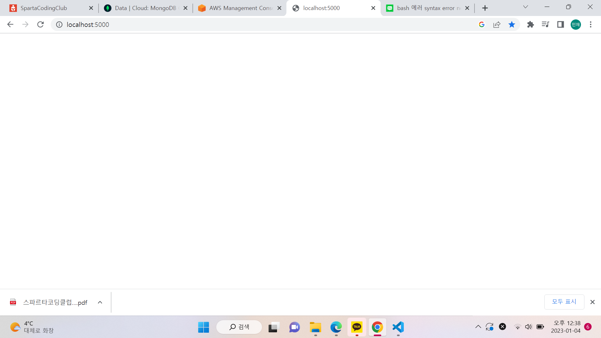This screenshot has height=338, width=601.
Task: Click the sync status tray icon
Action: click(490, 327)
